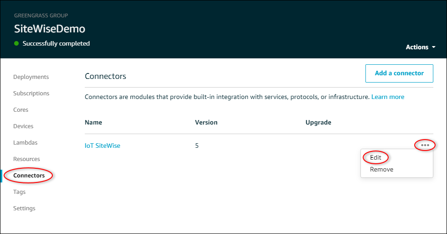Select the Connectors sidebar item
This screenshot has height=234, width=447.
coord(29,176)
